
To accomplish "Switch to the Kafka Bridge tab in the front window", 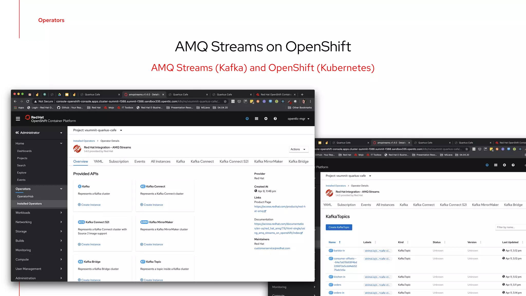I will pos(298,161).
